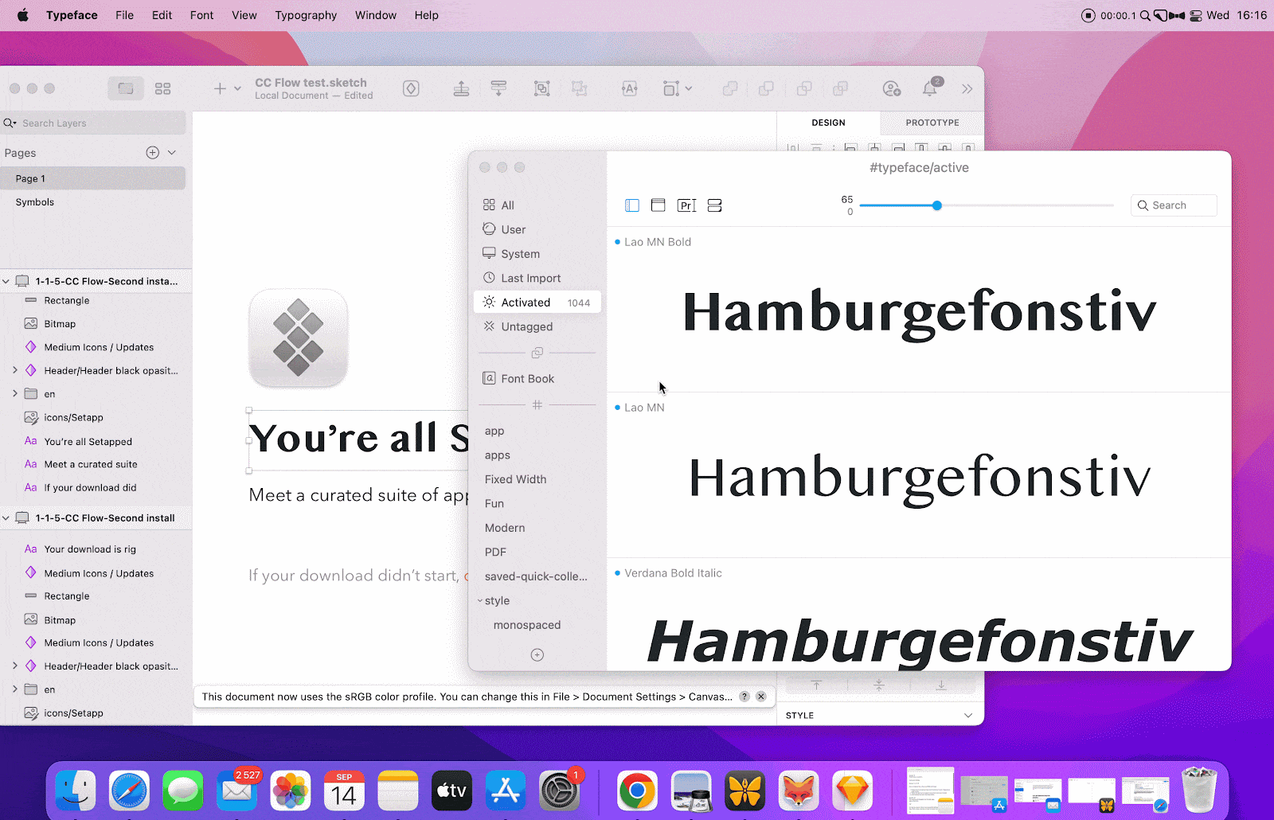
Task: Open the View menu
Action: pyautogui.click(x=244, y=15)
